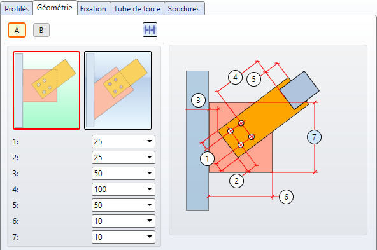Select the rectangular gusset plate thumbnail
The width and height of the screenshot is (377, 250).
tap(46, 90)
